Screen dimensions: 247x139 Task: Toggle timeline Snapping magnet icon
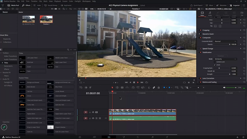pos(149,88)
